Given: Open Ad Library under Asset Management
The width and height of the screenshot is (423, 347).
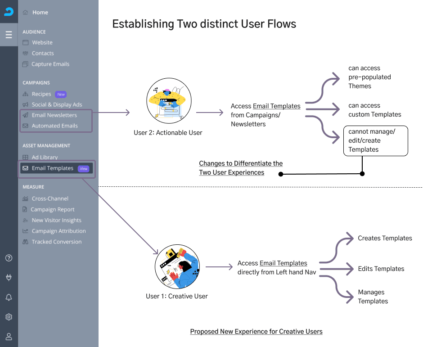Looking at the screenshot, I should tap(45, 157).
